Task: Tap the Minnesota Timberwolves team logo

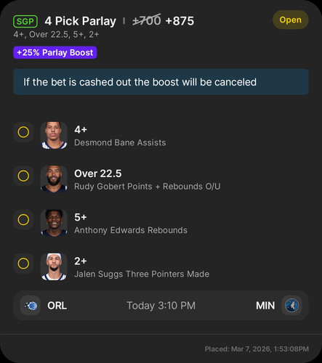Action: [291, 306]
